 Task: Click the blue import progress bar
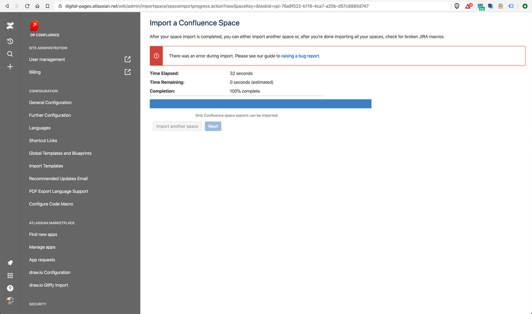(260, 103)
